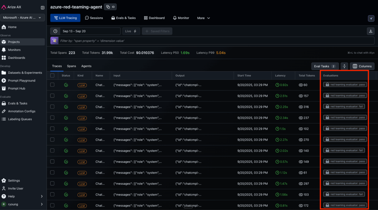Click the status check icon in the 297-token row
This screenshot has width=378, height=210.
(66, 184)
